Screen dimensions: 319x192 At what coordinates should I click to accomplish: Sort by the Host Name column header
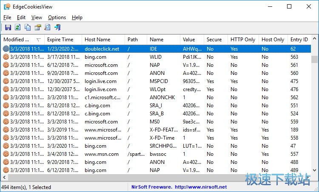pos(97,40)
